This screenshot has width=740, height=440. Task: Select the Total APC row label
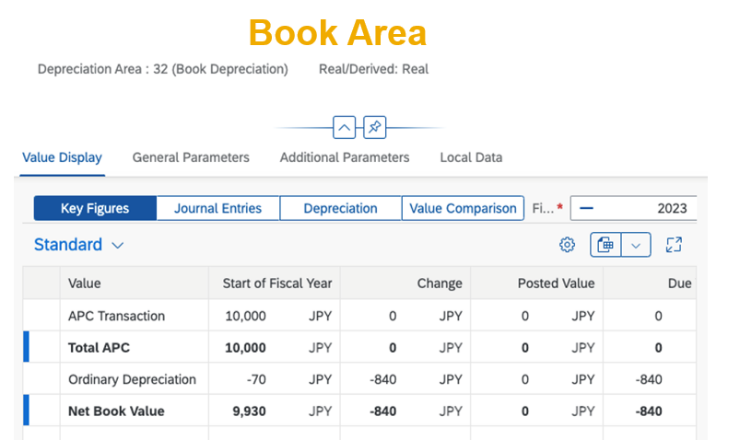pos(99,348)
